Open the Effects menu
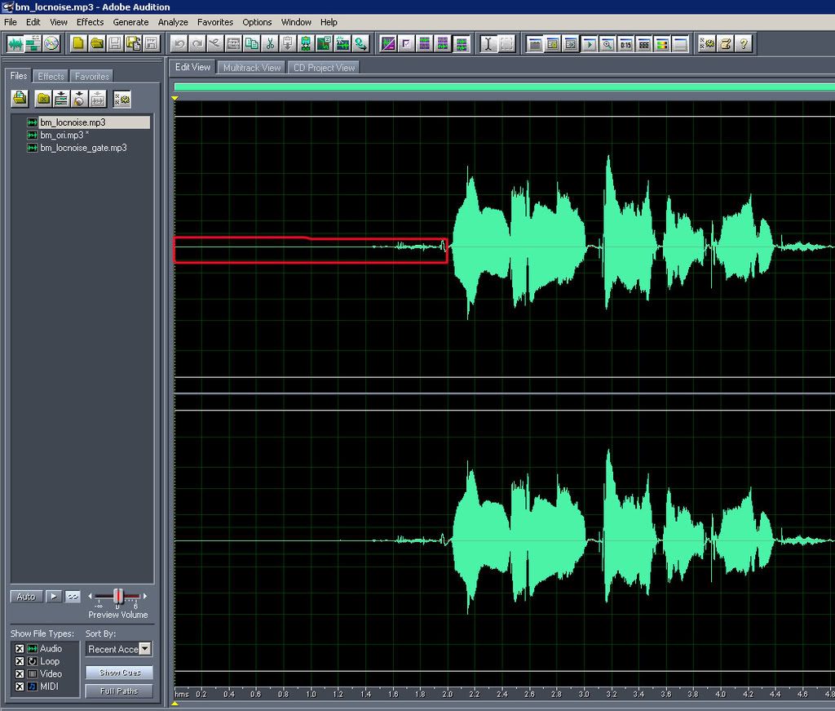Image resolution: width=835 pixels, height=711 pixels. click(x=90, y=22)
